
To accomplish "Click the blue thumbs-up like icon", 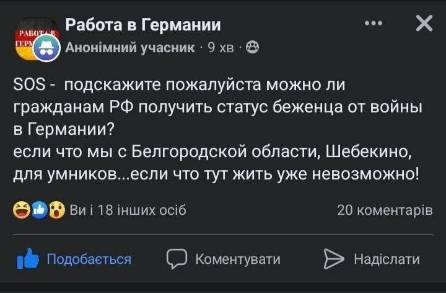I will click(28, 259).
